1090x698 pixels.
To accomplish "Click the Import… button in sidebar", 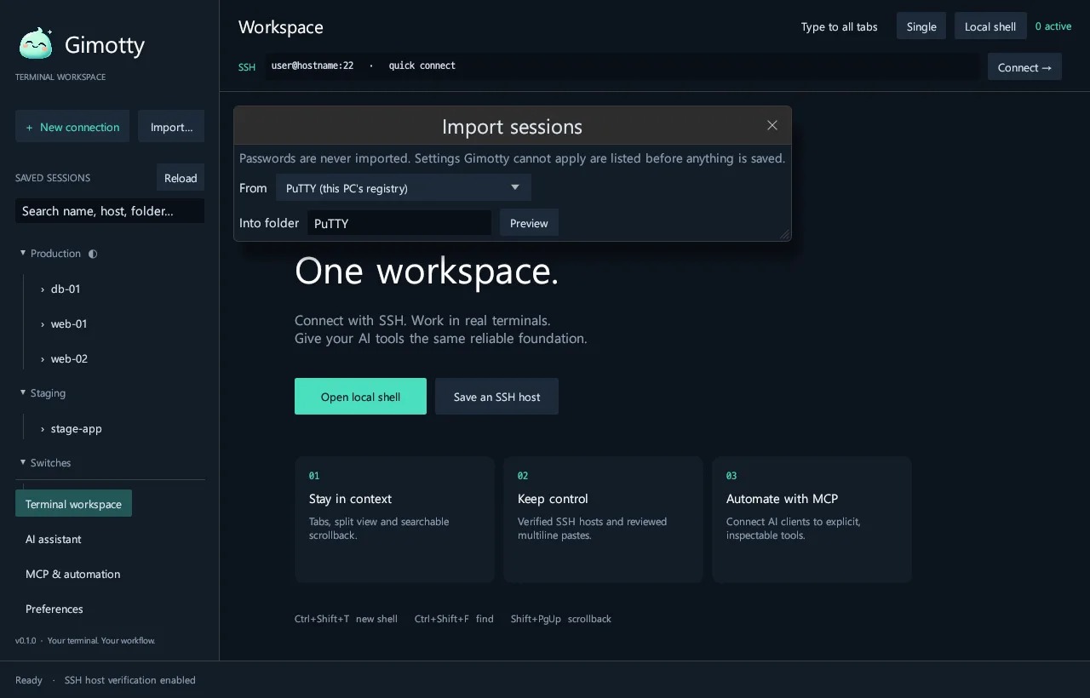I will (x=171, y=126).
